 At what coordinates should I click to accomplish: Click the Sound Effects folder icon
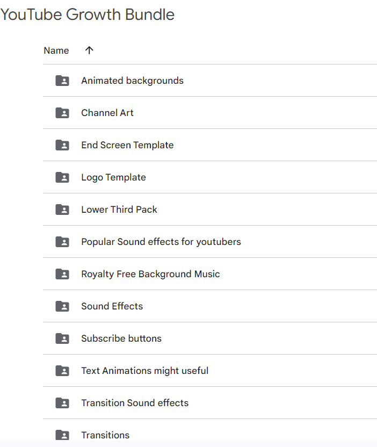pyautogui.click(x=62, y=306)
